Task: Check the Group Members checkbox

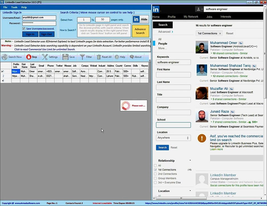Action: (155, 178)
